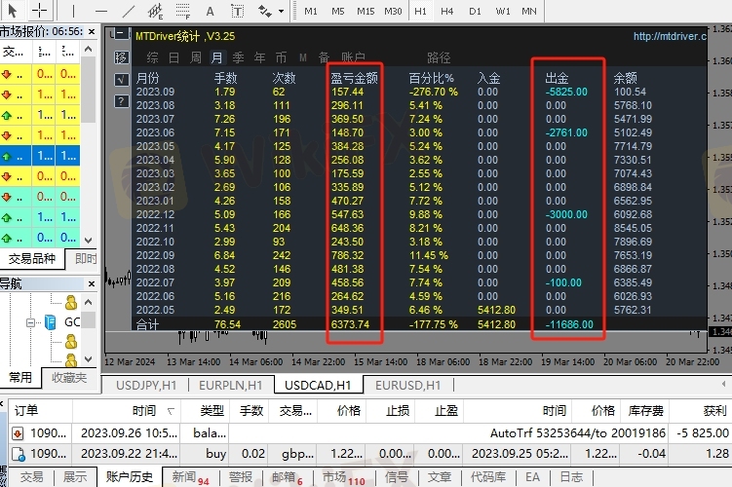Screen dimensions: 732x487
Task: Select the USDCAD,H1 chart tab
Action: 318,386
